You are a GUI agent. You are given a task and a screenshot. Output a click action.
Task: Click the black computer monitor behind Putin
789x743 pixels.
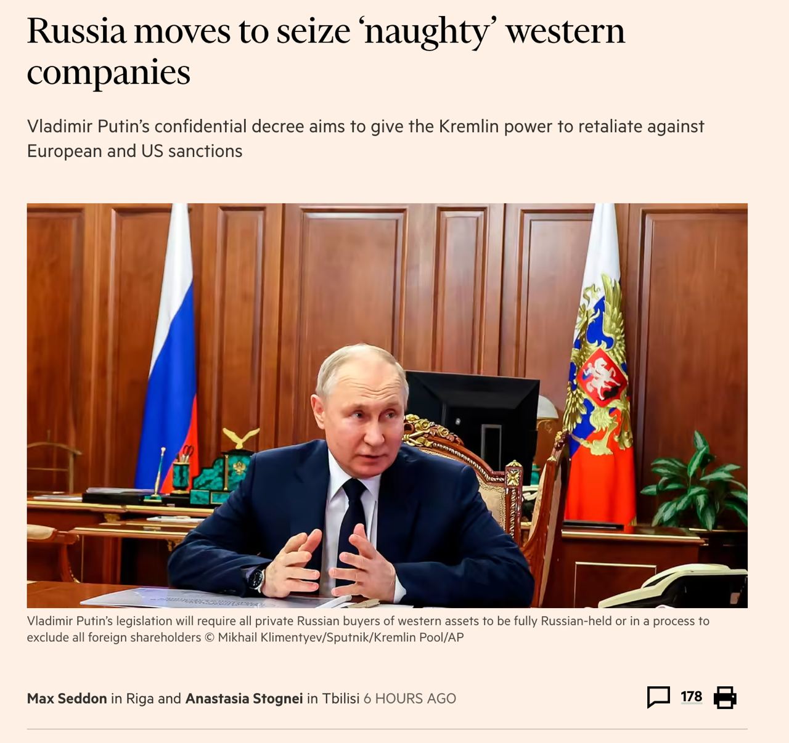click(x=473, y=419)
